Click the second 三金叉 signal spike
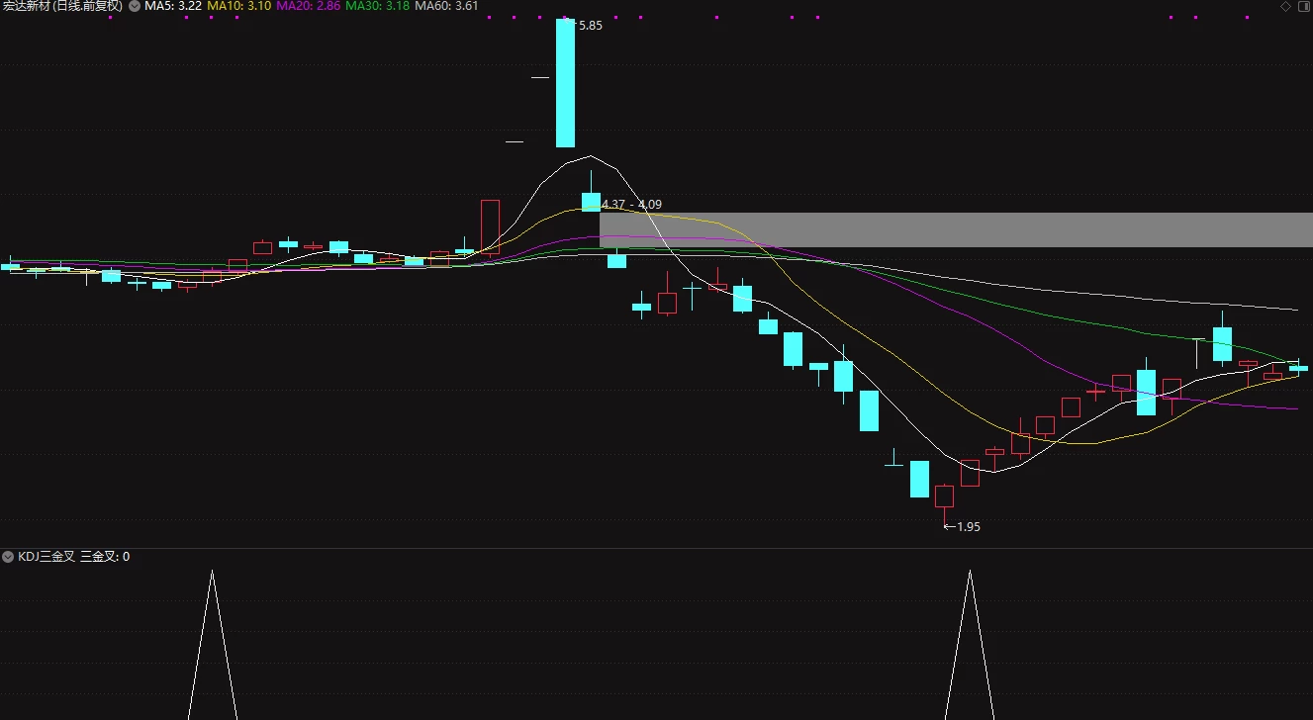Image resolution: width=1313 pixels, height=720 pixels. [x=970, y=643]
